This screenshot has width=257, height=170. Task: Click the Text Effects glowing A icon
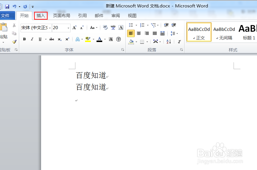pyautogui.click(x=77, y=39)
